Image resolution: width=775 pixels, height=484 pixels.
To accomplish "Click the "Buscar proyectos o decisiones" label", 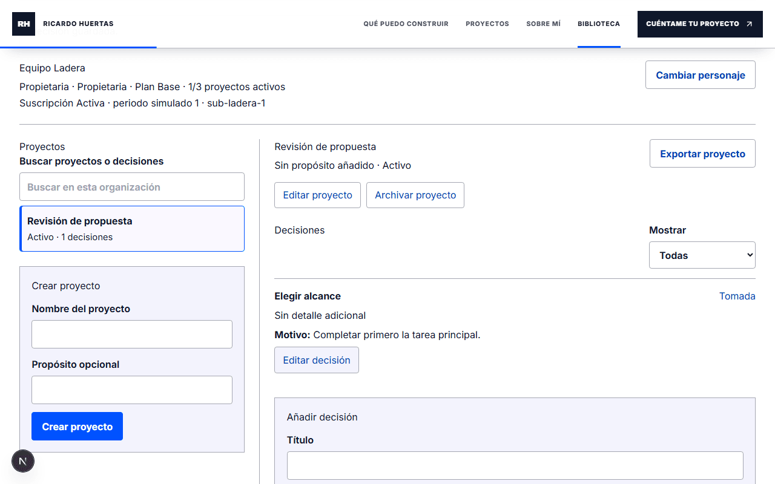I will (91, 162).
